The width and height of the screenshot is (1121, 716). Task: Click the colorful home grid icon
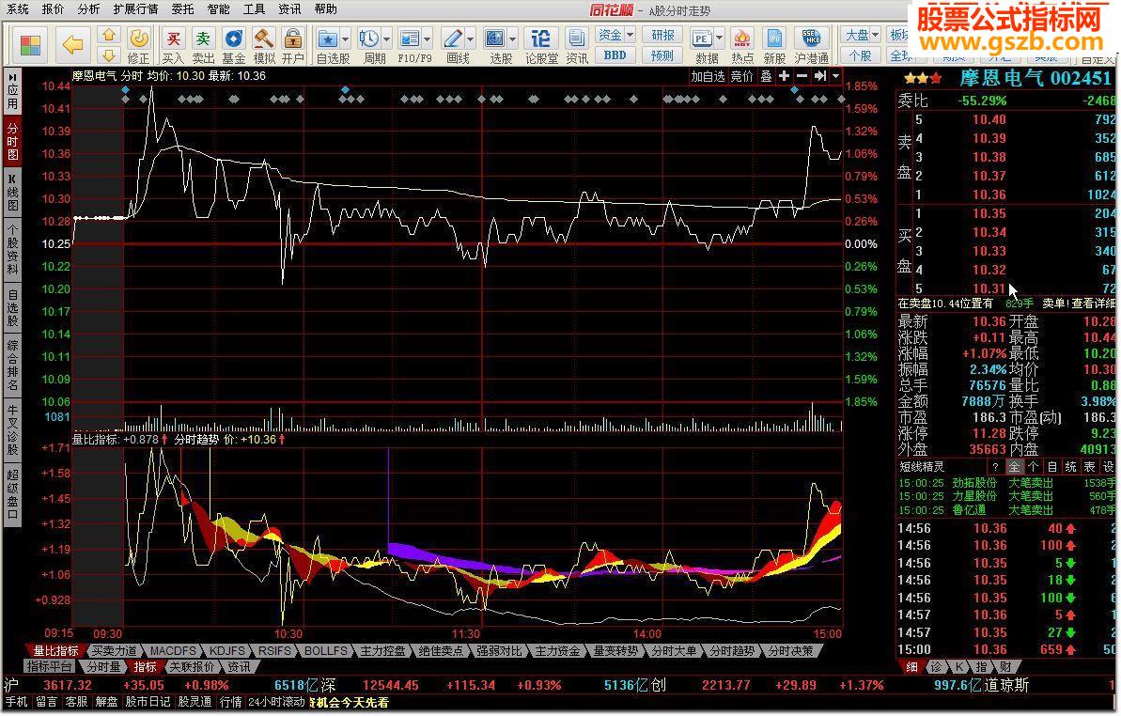click(x=30, y=45)
